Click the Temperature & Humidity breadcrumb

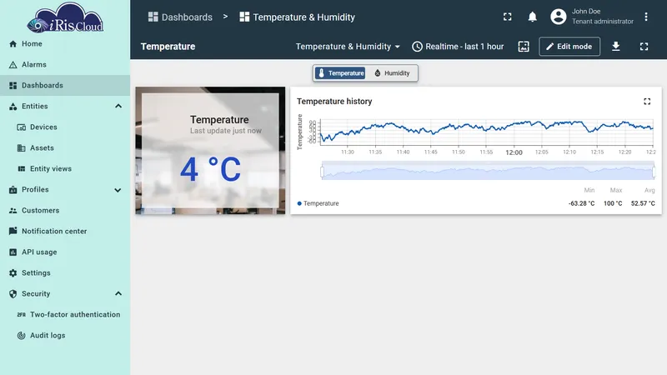297,17
